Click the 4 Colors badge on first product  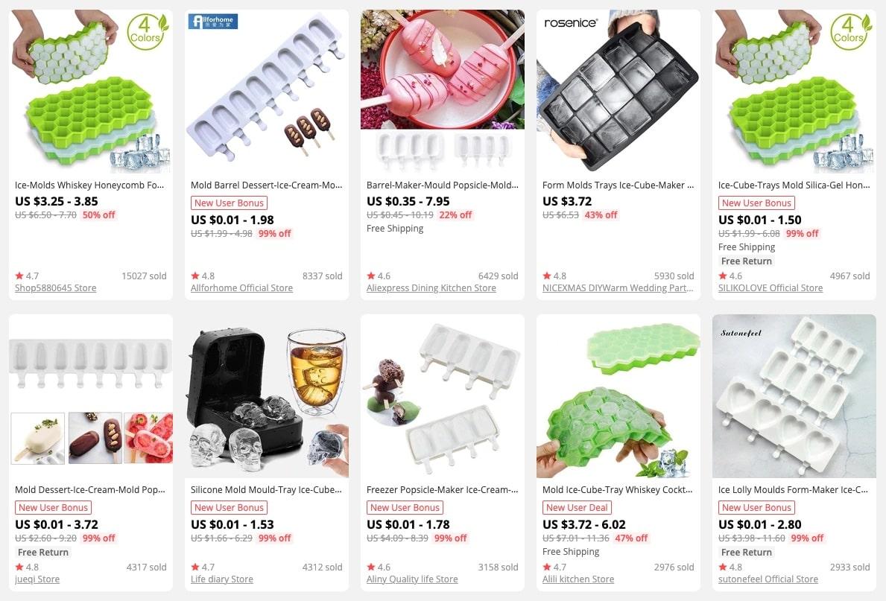click(146, 32)
